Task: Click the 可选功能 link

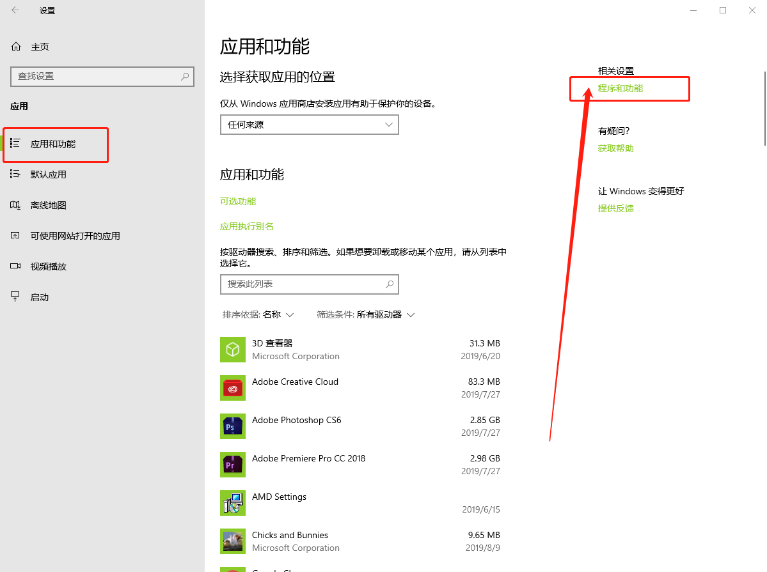Action: [236, 201]
